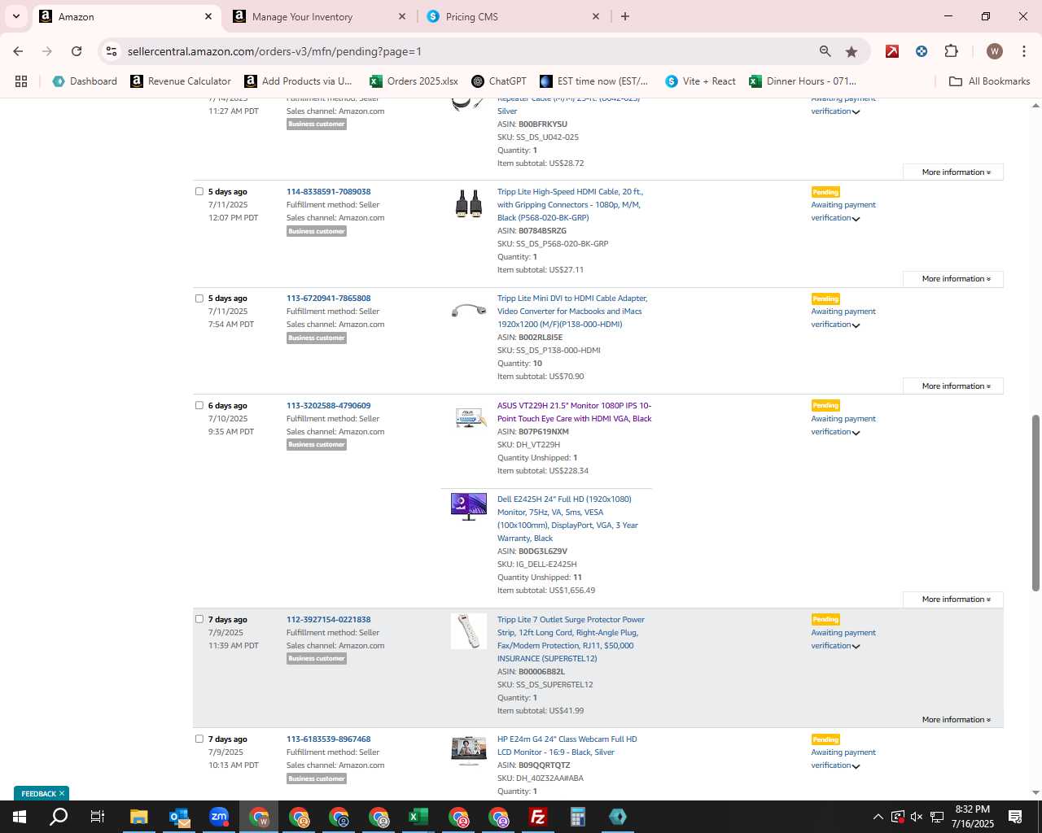Click the surge protector product thumbnail
This screenshot has width=1042, height=833.
pyautogui.click(x=469, y=631)
